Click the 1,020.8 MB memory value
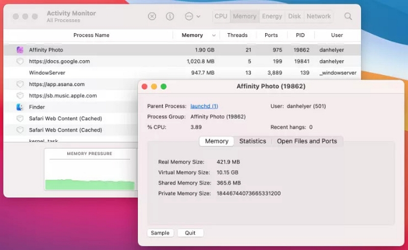 [200, 61]
